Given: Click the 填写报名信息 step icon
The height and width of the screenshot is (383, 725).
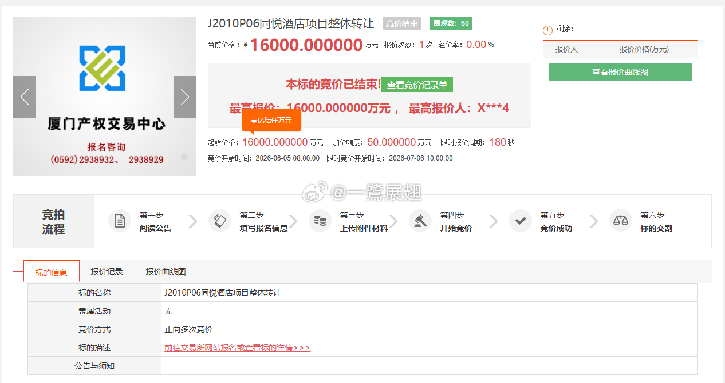Looking at the screenshot, I should pos(220,221).
